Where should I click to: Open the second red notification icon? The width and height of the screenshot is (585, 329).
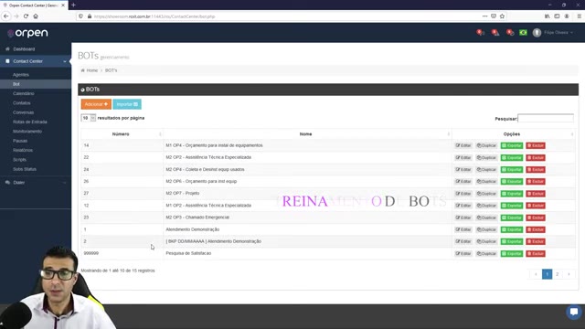point(495,33)
